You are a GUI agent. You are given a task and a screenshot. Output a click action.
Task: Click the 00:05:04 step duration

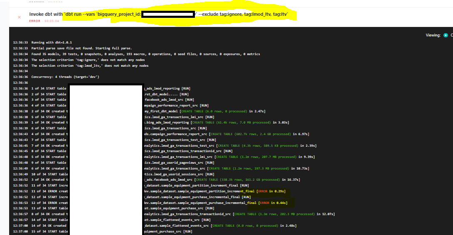coord(52,21)
